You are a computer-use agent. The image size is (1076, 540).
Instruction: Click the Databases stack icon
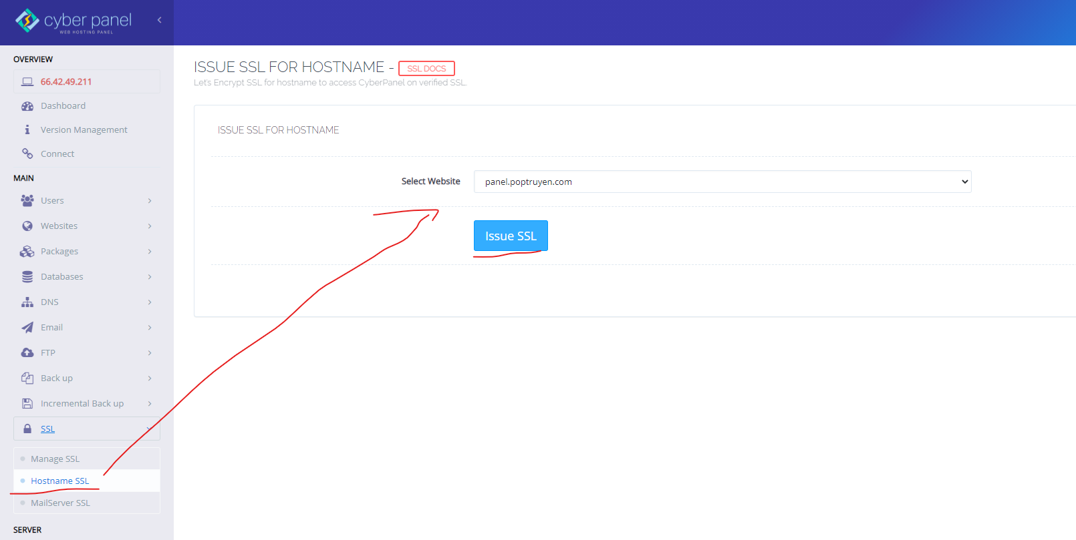point(27,276)
